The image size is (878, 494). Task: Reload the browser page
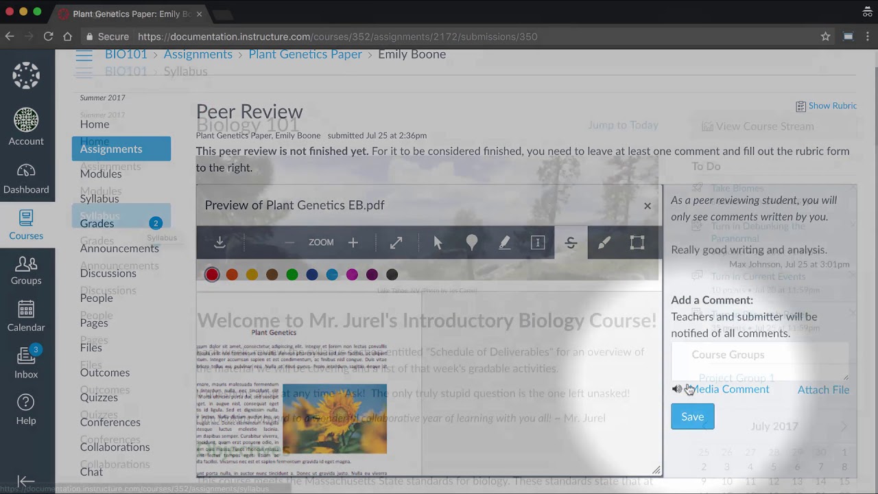click(48, 36)
